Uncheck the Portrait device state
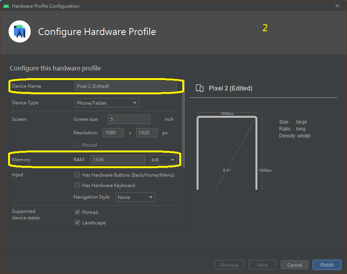This screenshot has height=274, width=347. [x=77, y=212]
